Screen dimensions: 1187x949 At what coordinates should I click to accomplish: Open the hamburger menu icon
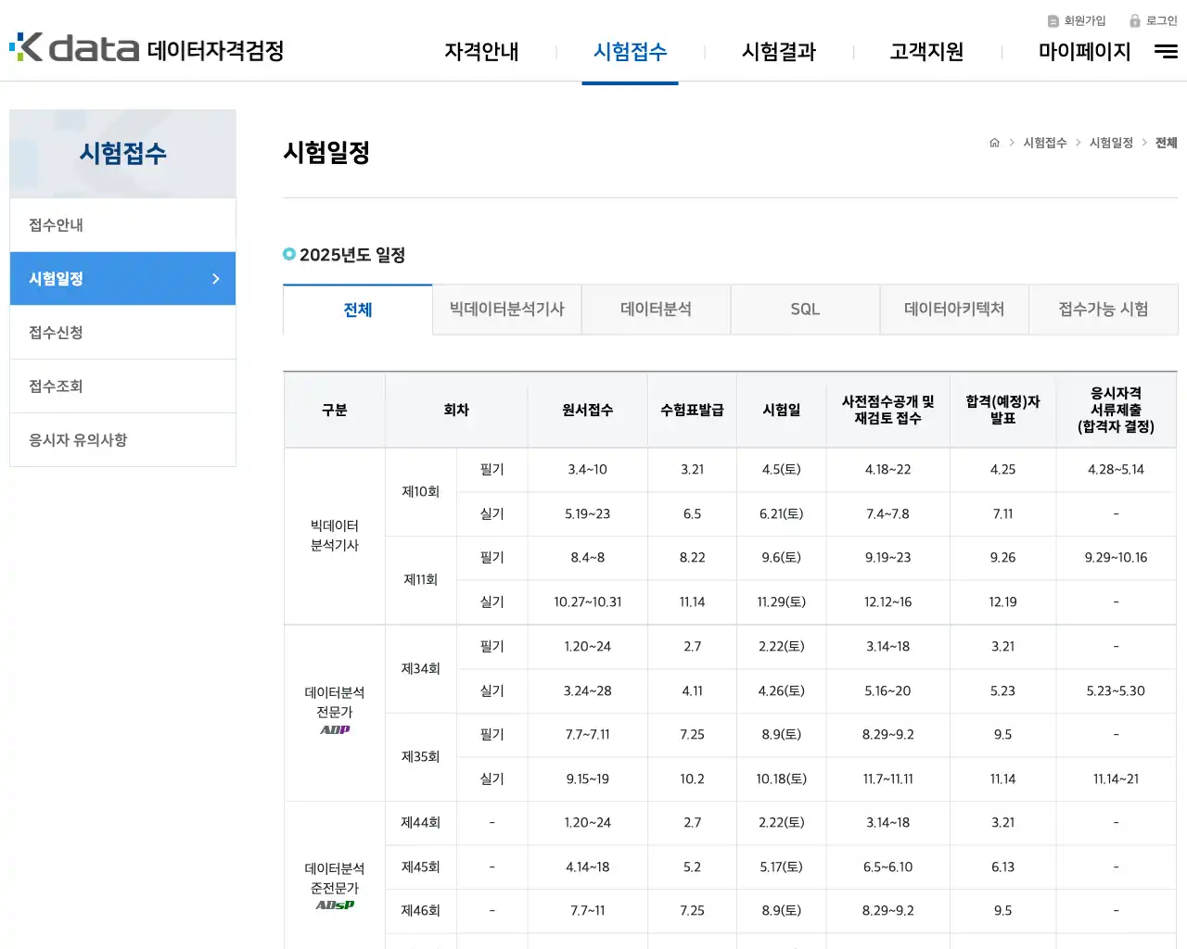point(1166,52)
